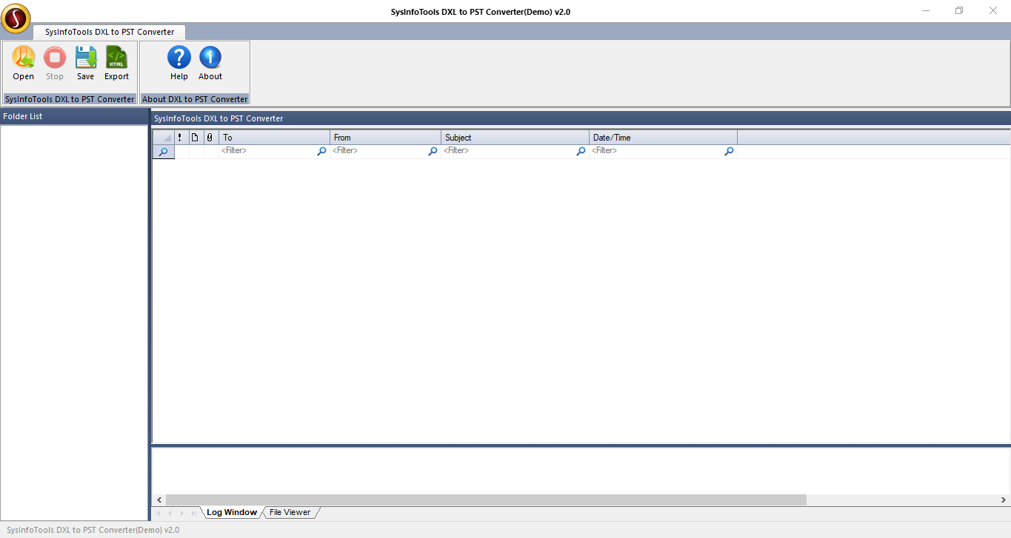The height and width of the screenshot is (538, 1011).
Task: Click the previous tab navigation arrow
Action: point(170,513)
